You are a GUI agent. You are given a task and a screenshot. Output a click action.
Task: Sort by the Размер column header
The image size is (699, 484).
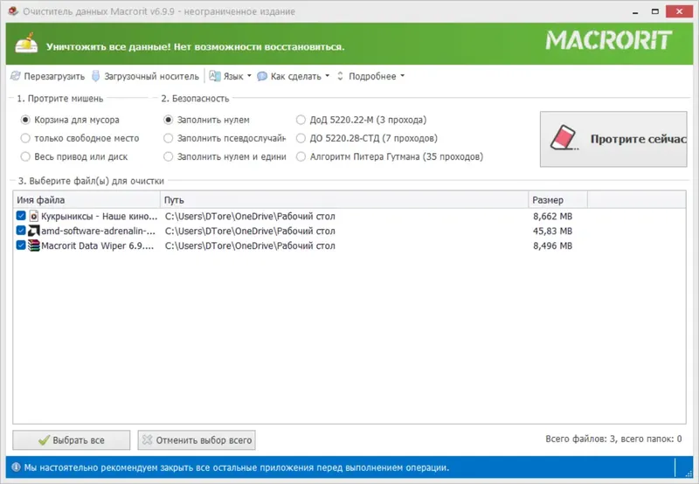click(x=557, y=200)
